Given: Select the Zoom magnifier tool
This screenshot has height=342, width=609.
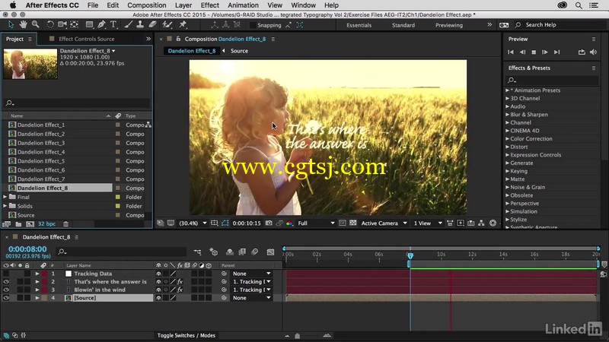Looking at the screenshot, I should coord(35,25).
